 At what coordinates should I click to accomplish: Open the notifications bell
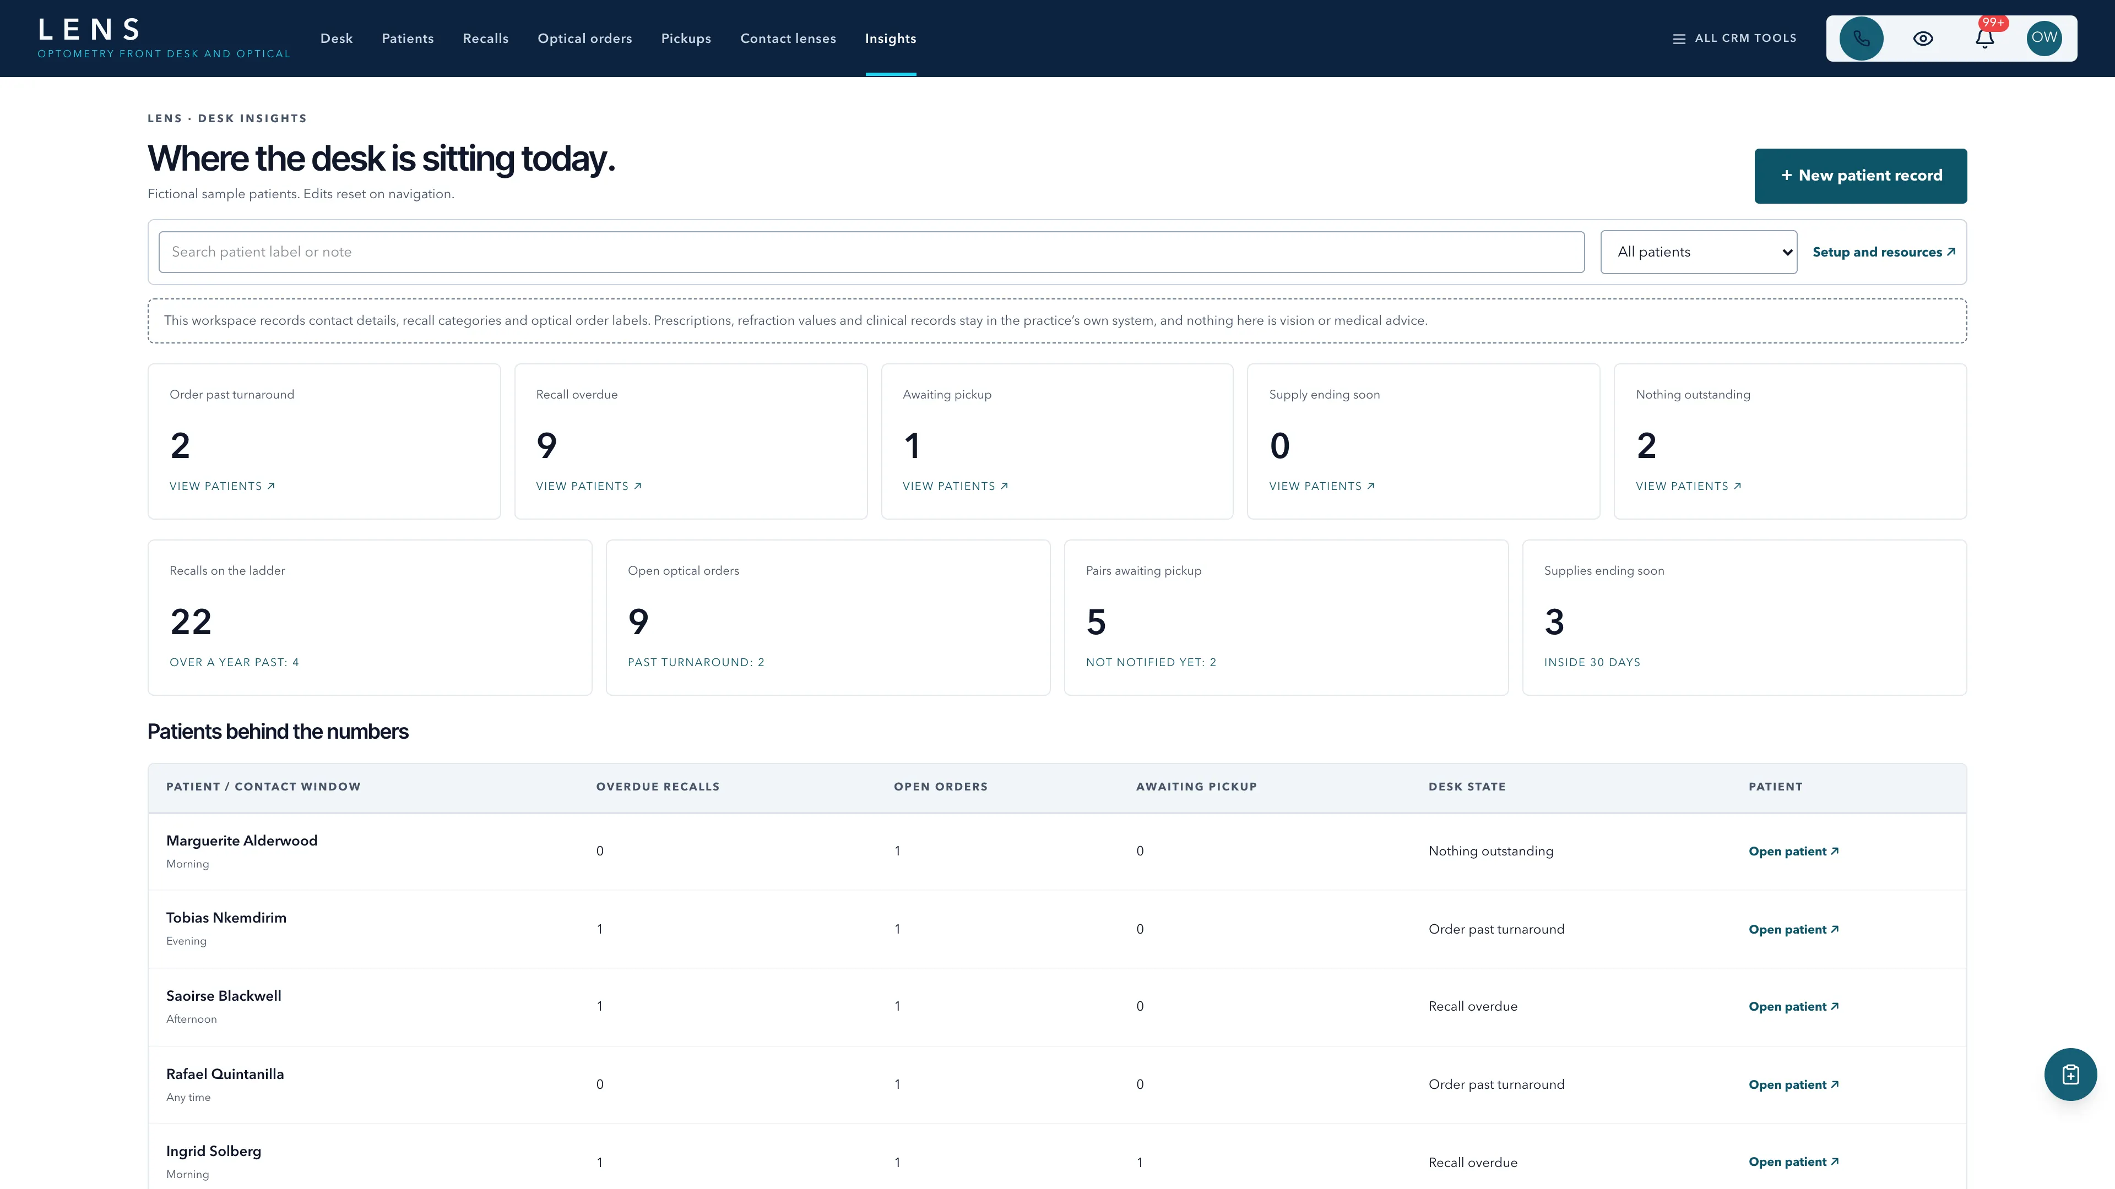pyautogui.click(x=1984, y=39)
